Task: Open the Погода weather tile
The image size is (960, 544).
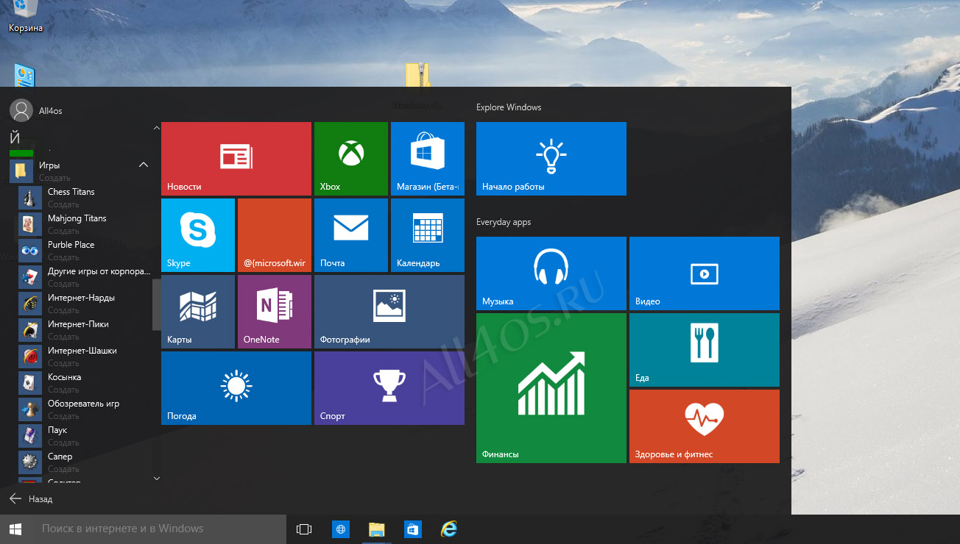Action: [x=236, y=388]
